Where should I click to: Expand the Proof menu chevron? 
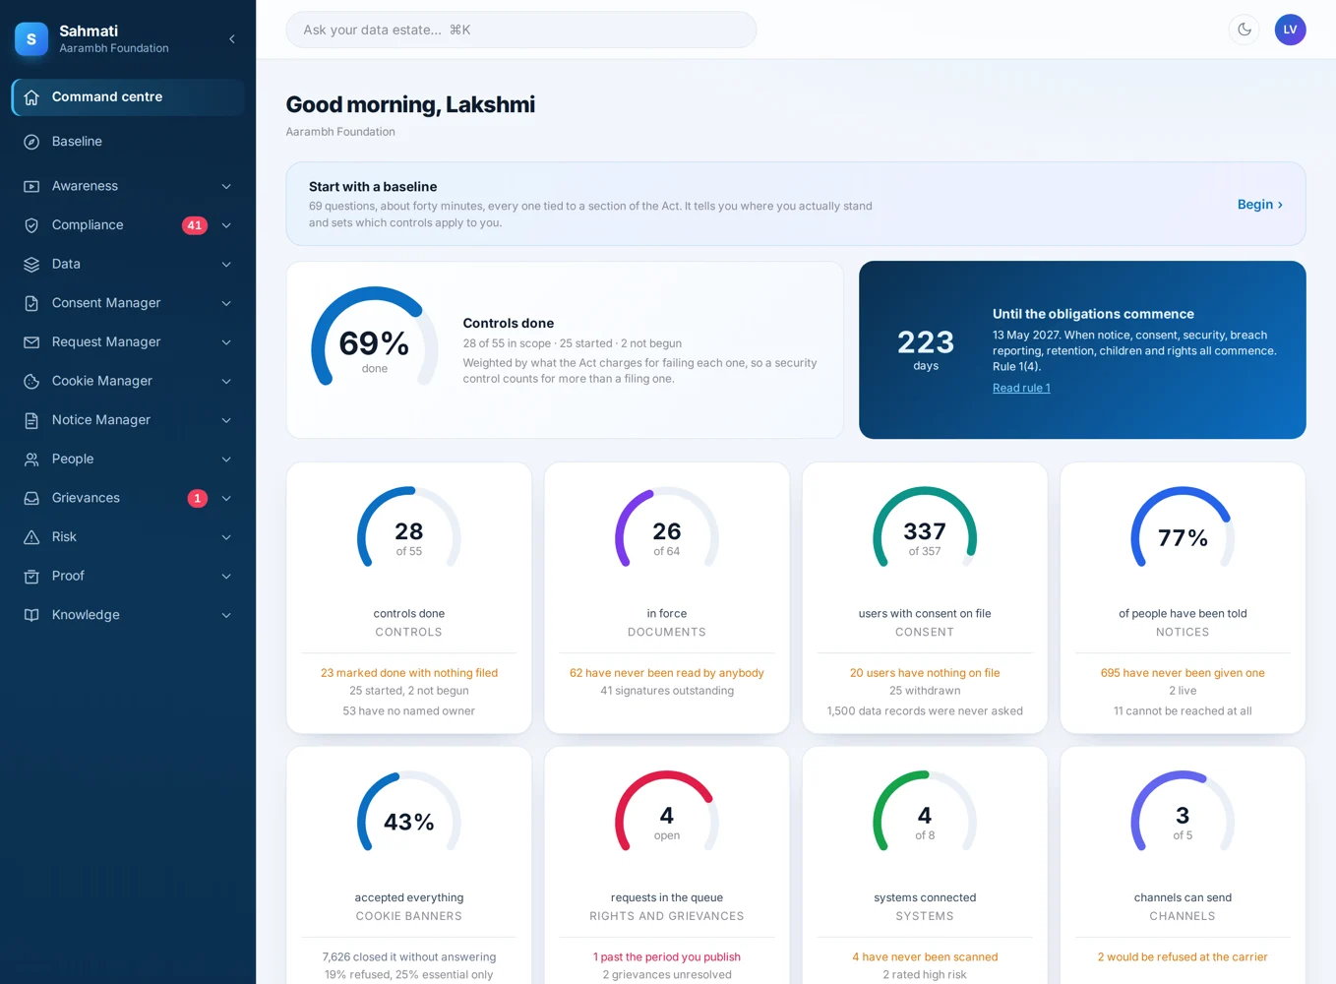pyautogui.click(x=226, y=576)
